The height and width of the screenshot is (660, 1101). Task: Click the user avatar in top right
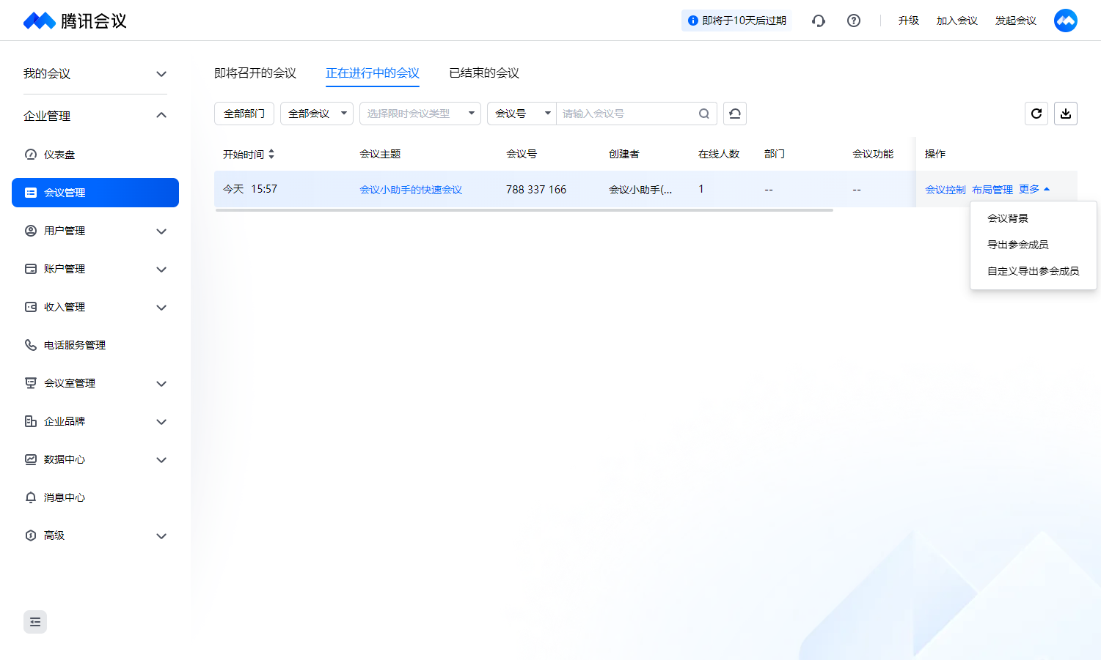[x=1065, y=21]
